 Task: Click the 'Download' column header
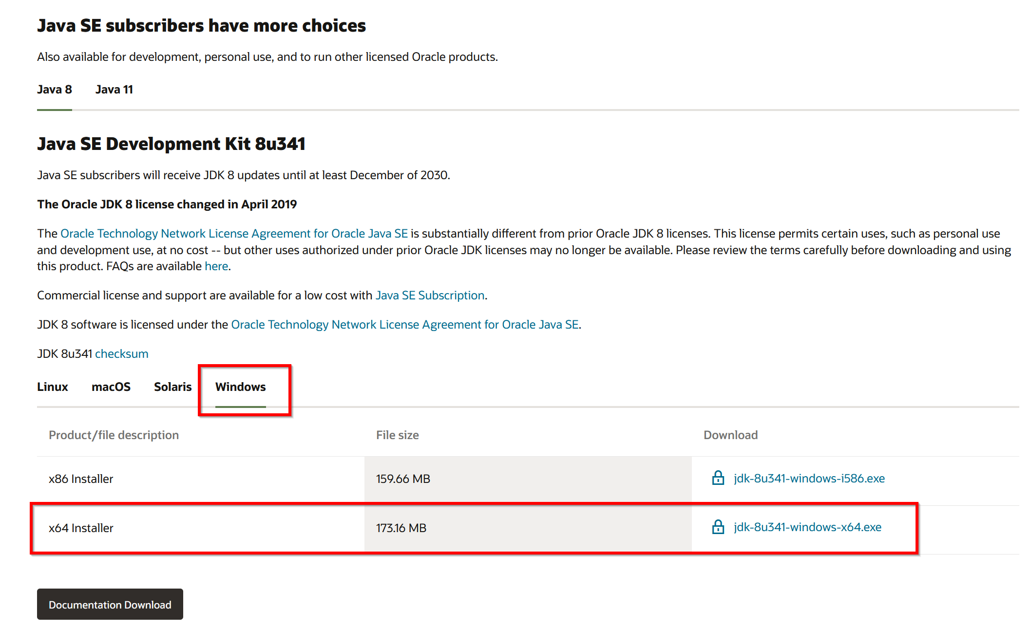730,435
